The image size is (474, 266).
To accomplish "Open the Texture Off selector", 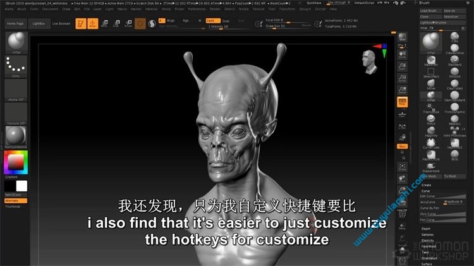I will click(x=16, y=114).
